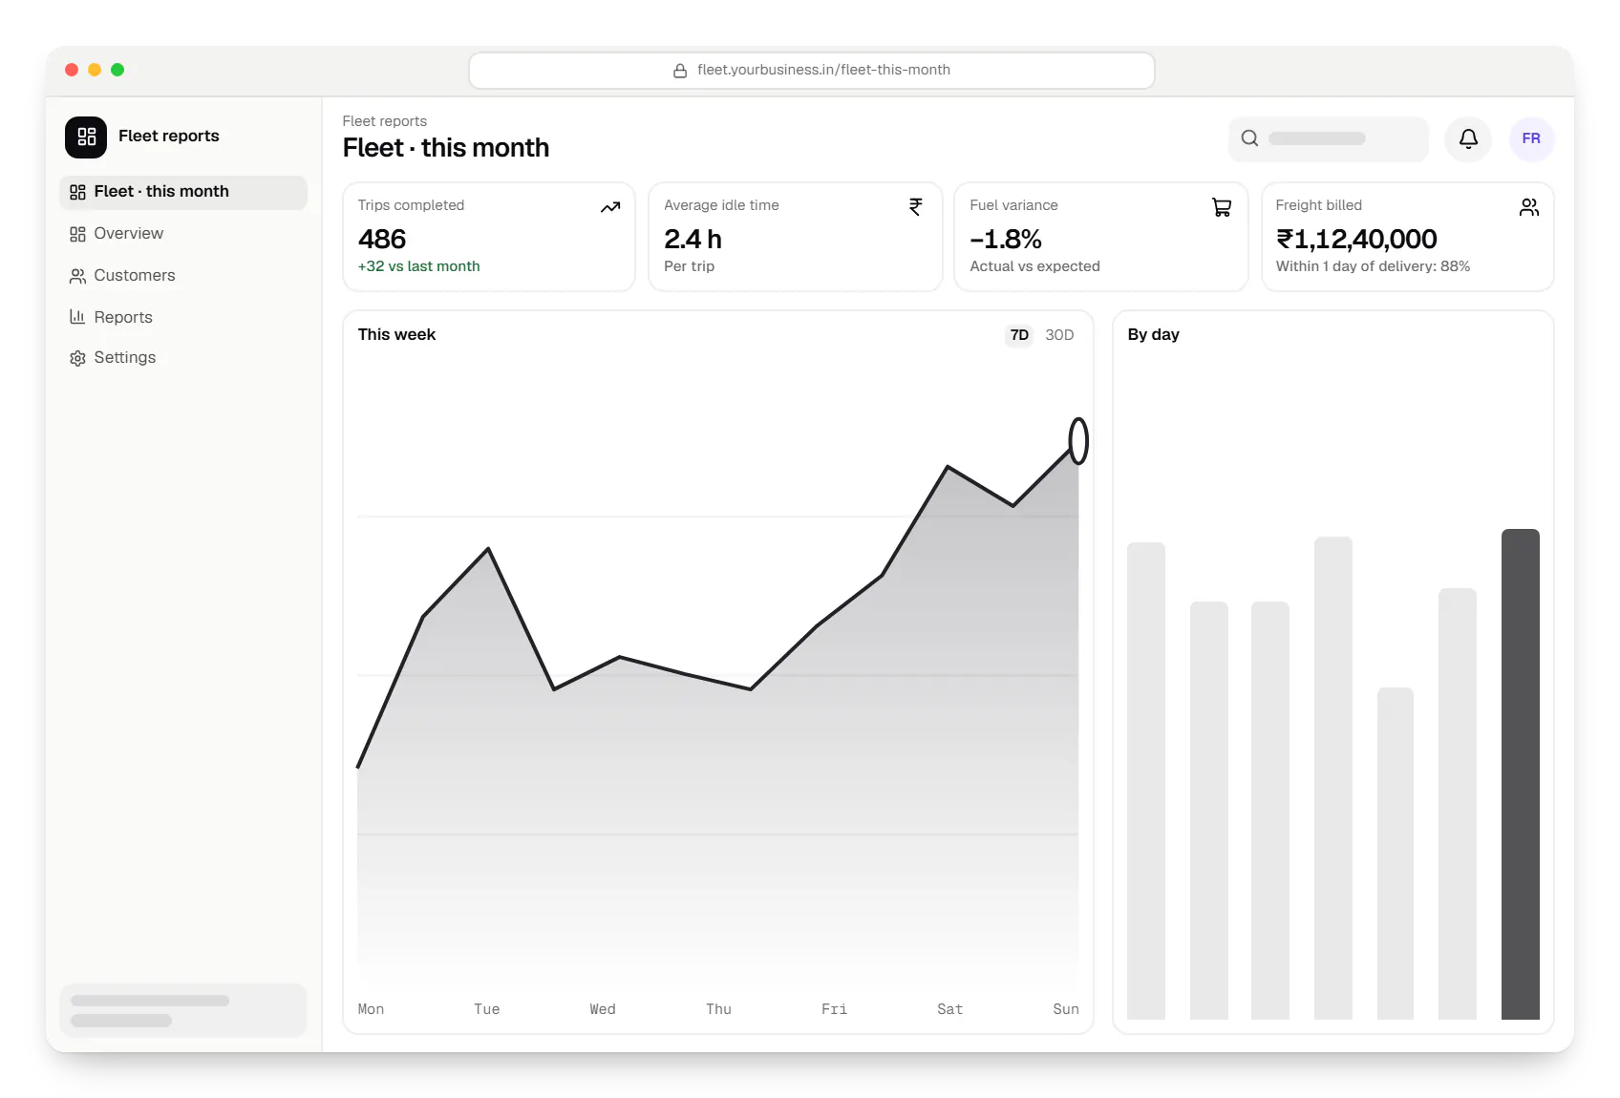Click the 2.4 h idle time value
1620x1098 pixels.
[693, 239]
